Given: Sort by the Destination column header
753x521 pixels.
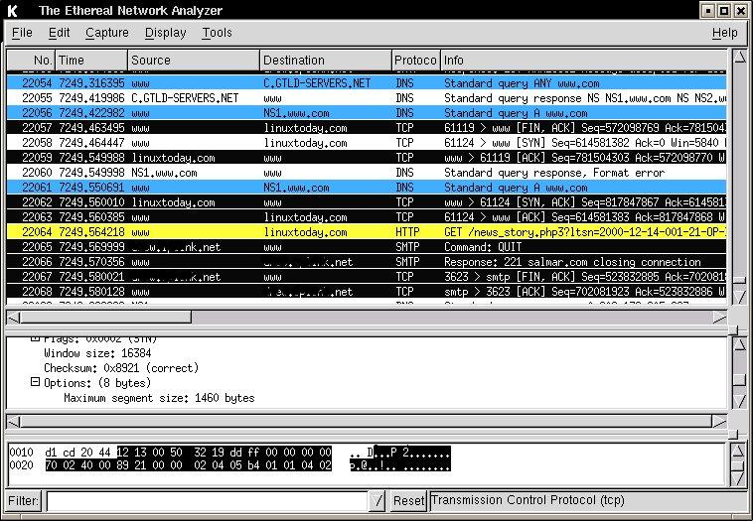Looking at the screenshot, I should click(x=325, y=61).
